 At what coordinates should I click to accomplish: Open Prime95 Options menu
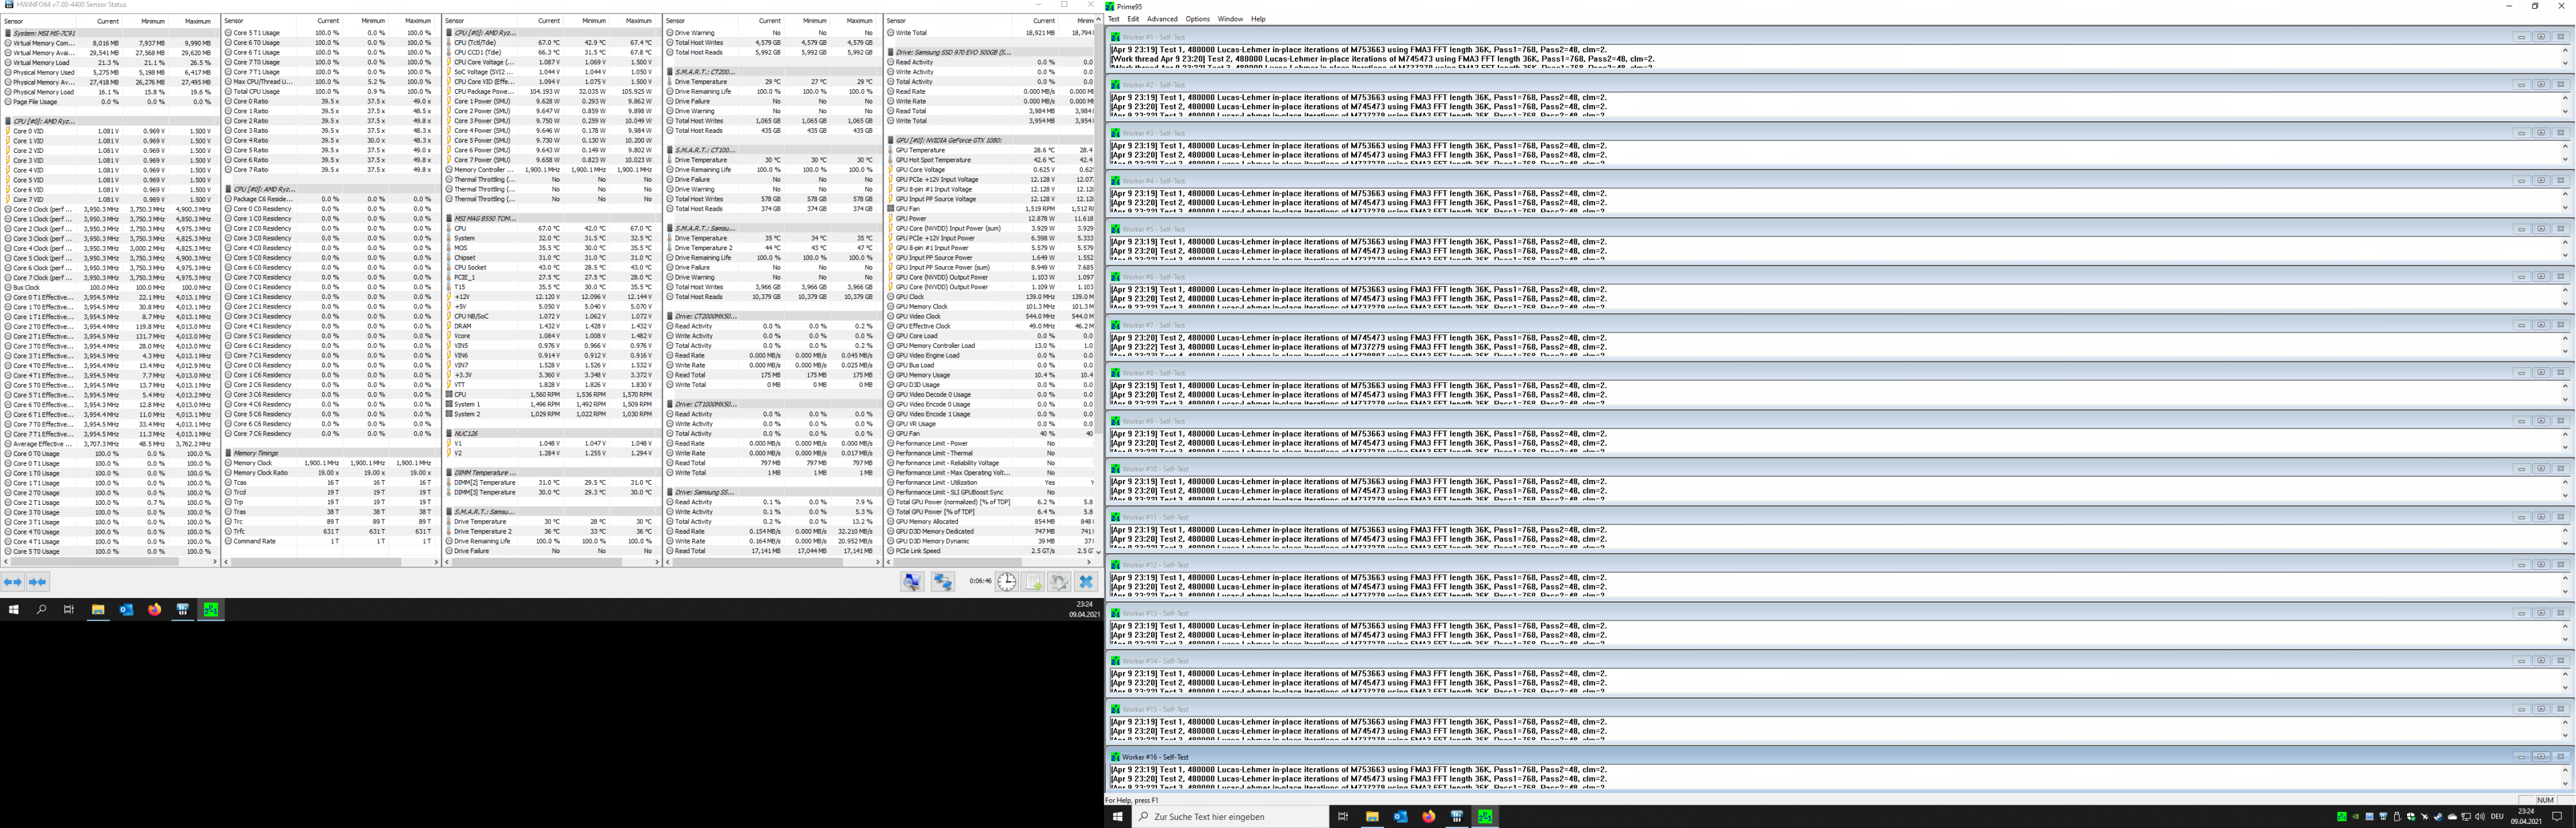(x=1197, y=19)
